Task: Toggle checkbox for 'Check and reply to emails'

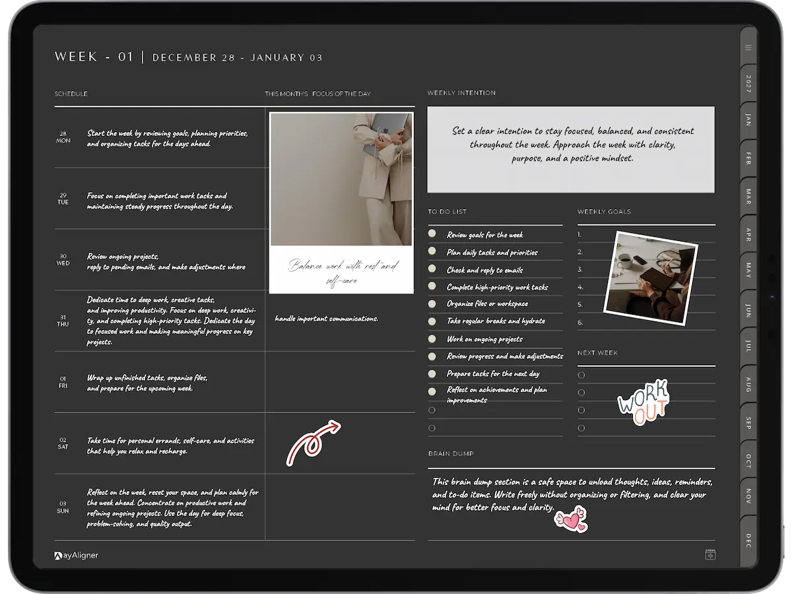Action: pos(432,269)
